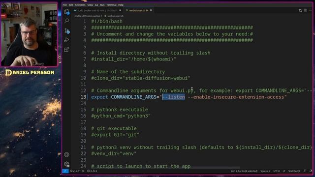
Task: Open the Run and Debug view
Action: (67, 40)
